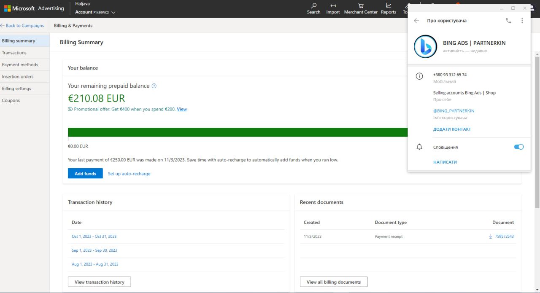Open the three-dot menu in Telegram panel
The height and width of the screenshot is (293, 540).
pos(522,21)
